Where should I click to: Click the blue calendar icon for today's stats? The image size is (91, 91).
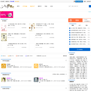point(2,56)
